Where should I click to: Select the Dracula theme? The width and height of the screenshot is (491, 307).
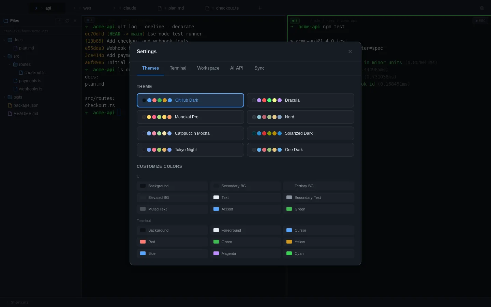(x=300, y=100)
